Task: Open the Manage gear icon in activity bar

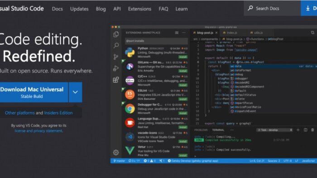Action: click(116, 152)
